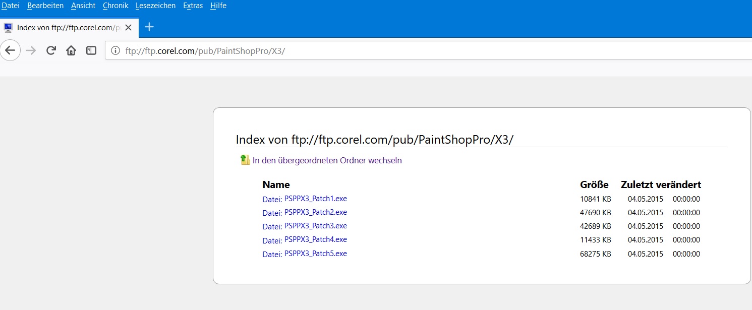The width and height of the screenshot is (752, 310).
Task: Click the forward arrow navigation button
Action: 31,50
